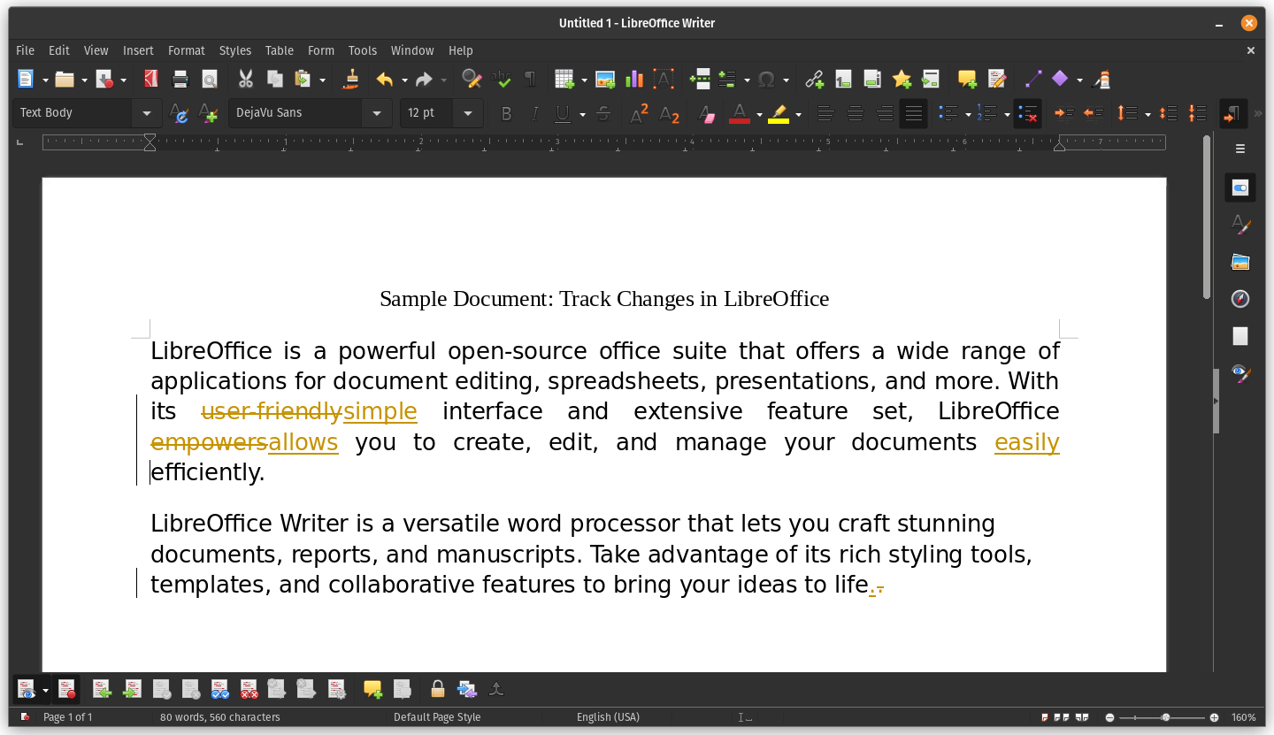Select the Reject All Changes icon

click(248, 688)
